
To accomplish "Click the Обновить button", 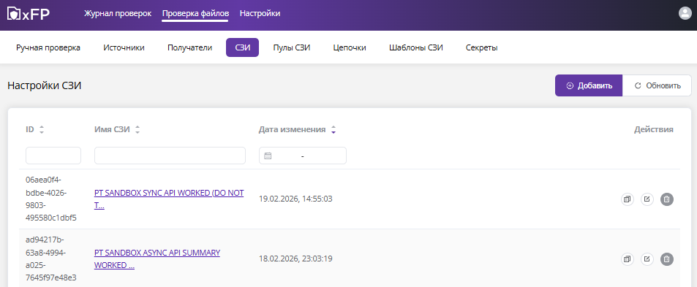I will point(657,85).
